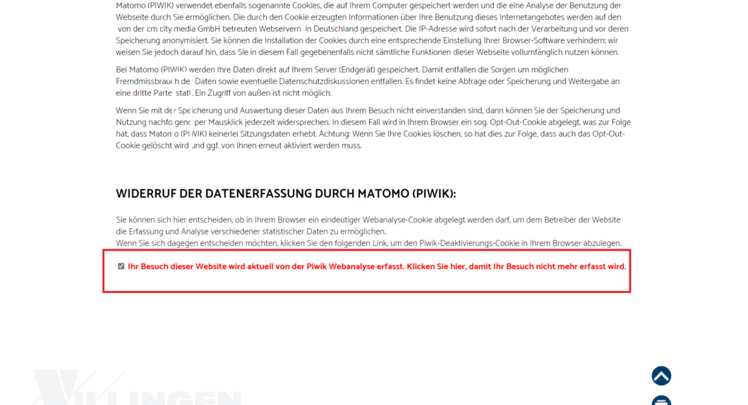Click line 'Wenn Sie sich dagegen entscheiden möchten'
Viewport: 748px width, 405px height.
point(369,243)
